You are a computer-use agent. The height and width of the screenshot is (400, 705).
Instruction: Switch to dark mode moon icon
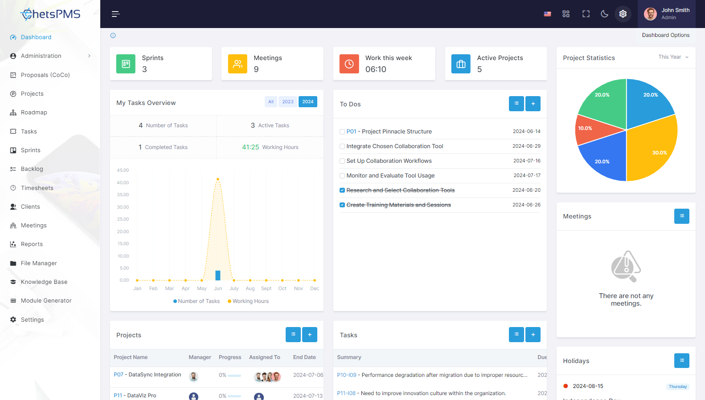(605, 14)
